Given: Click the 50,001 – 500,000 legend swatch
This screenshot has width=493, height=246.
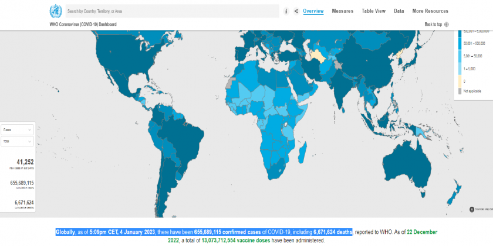Looking at the screenshot, I should tap(460, 43).
